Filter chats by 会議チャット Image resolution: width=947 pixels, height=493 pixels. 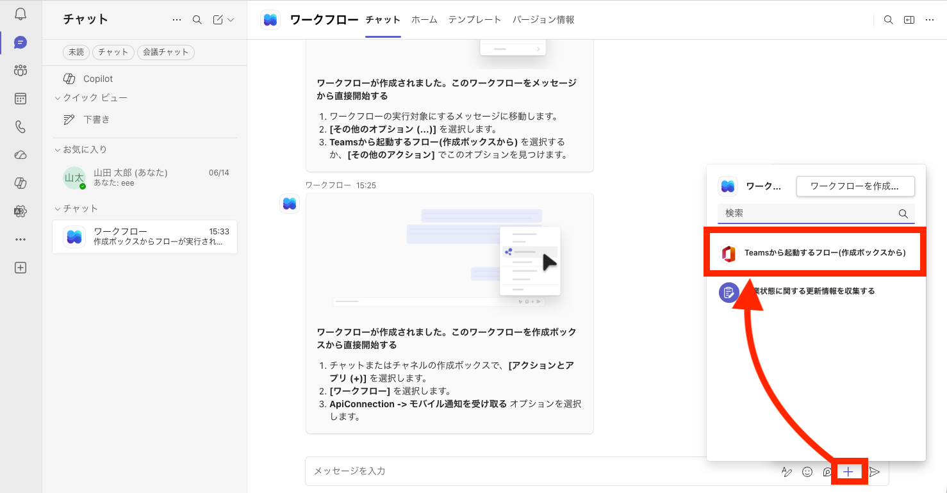click(166, 53)
